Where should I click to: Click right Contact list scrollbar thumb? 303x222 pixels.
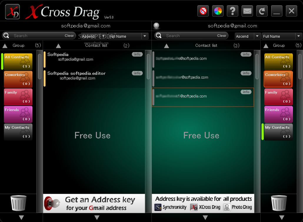[x=257, y=67]
